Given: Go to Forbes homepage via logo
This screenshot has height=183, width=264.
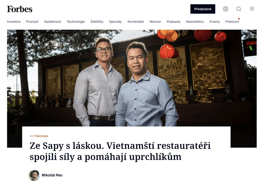Looking at the screenshot, I should click(x=20, y=9).
